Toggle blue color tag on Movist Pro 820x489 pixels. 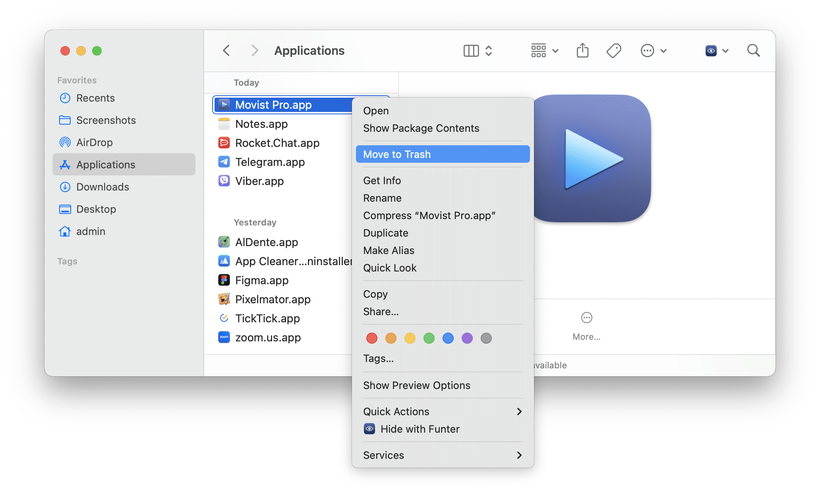[x=449, y=338]
